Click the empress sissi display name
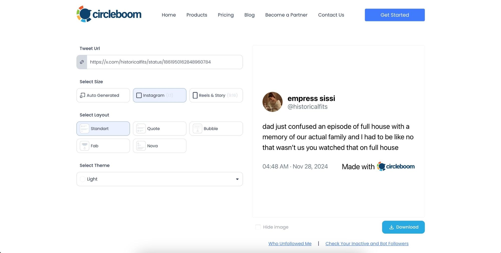The width and height of the screenshot is (501, 253). (311, 98)
